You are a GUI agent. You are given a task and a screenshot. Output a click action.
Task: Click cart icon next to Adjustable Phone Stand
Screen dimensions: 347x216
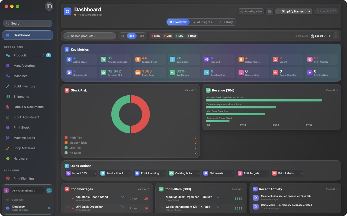[122, 197]
